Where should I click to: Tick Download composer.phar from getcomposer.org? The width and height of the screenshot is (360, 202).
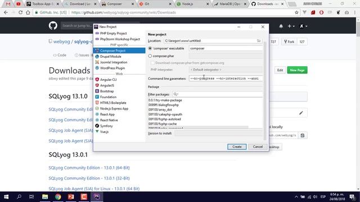coord(152,63)
